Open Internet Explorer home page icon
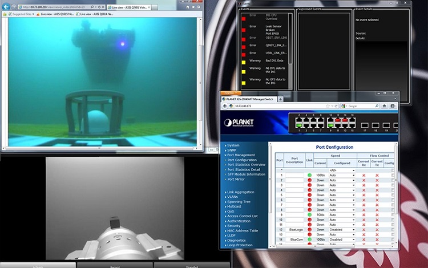 tap(188, 7)
